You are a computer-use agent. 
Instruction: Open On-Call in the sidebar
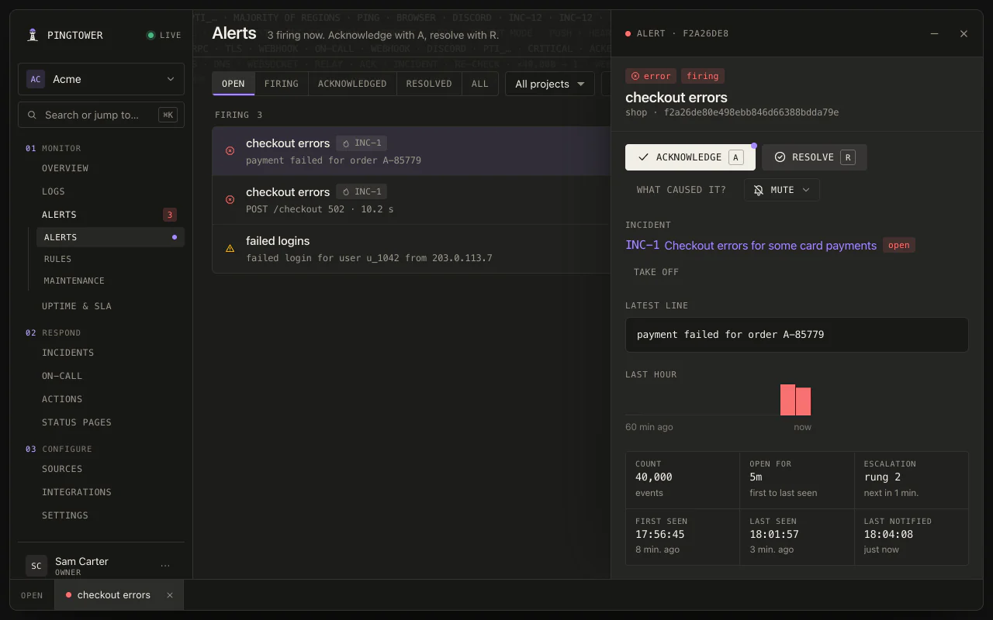point(62,376)
